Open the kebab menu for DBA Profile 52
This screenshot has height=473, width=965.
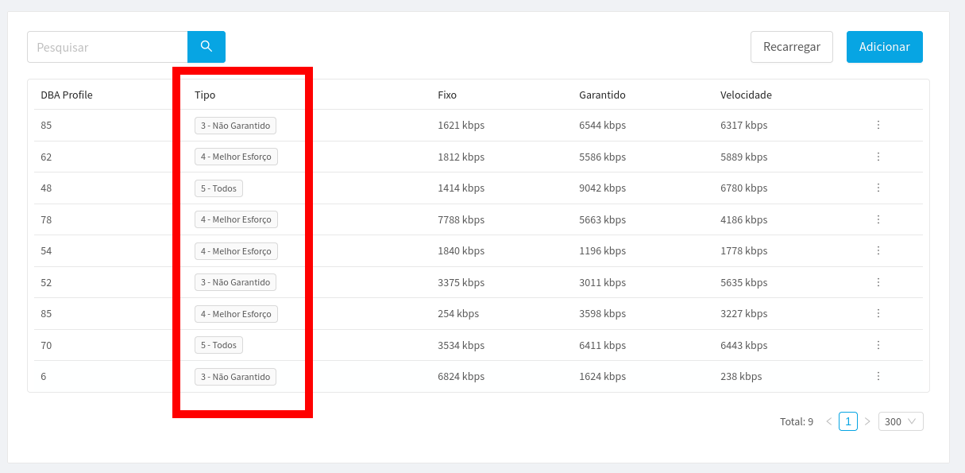pyautogui.click(x=878, y=282)
